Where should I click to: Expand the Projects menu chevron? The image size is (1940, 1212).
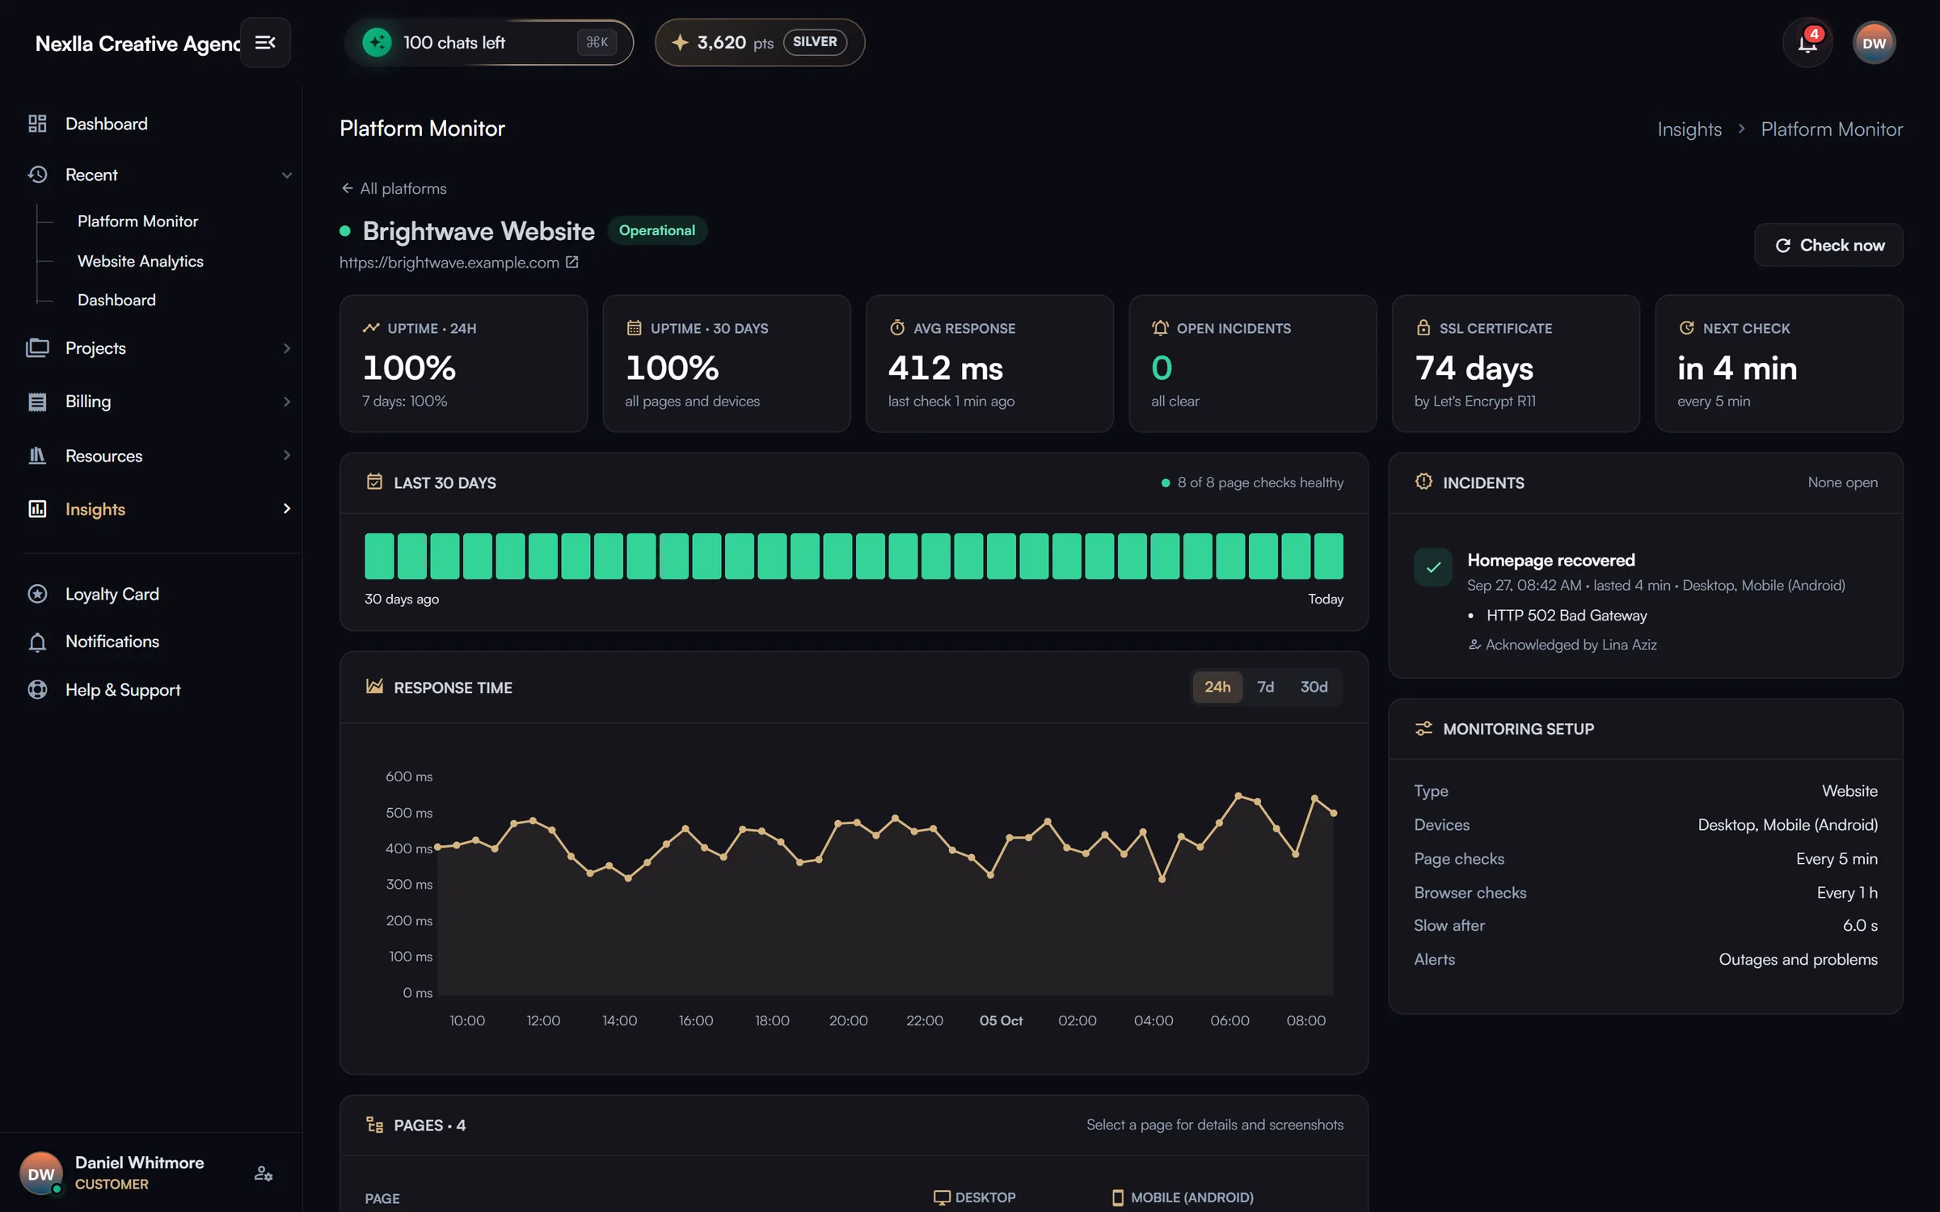pyautogui.click(x=287, y=348)
